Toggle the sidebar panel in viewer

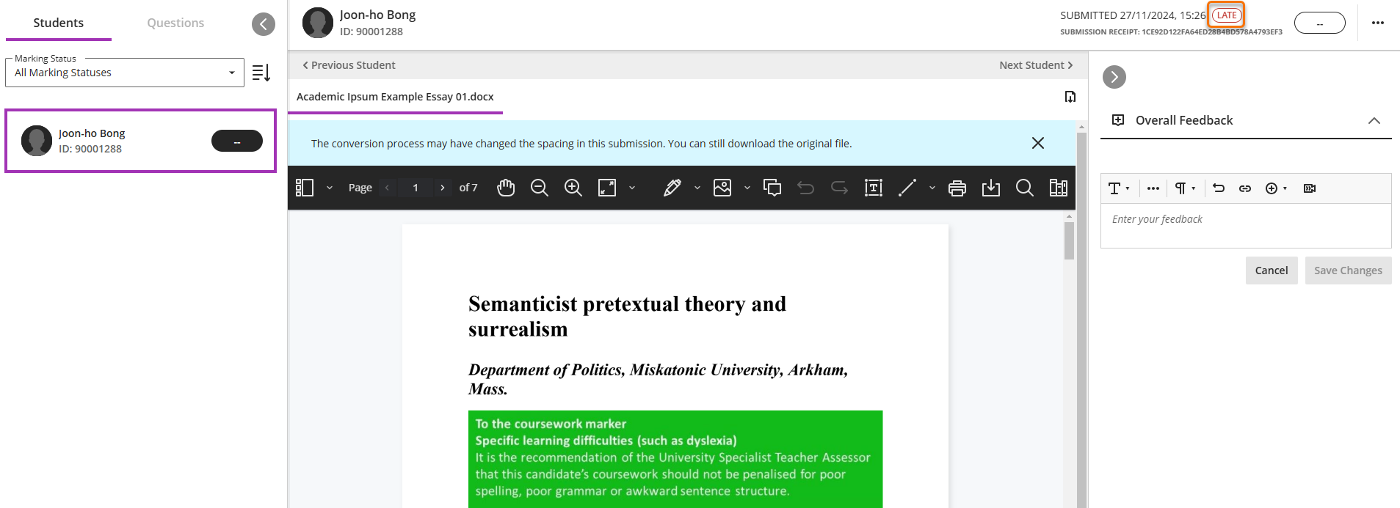[x=305, y=188]
